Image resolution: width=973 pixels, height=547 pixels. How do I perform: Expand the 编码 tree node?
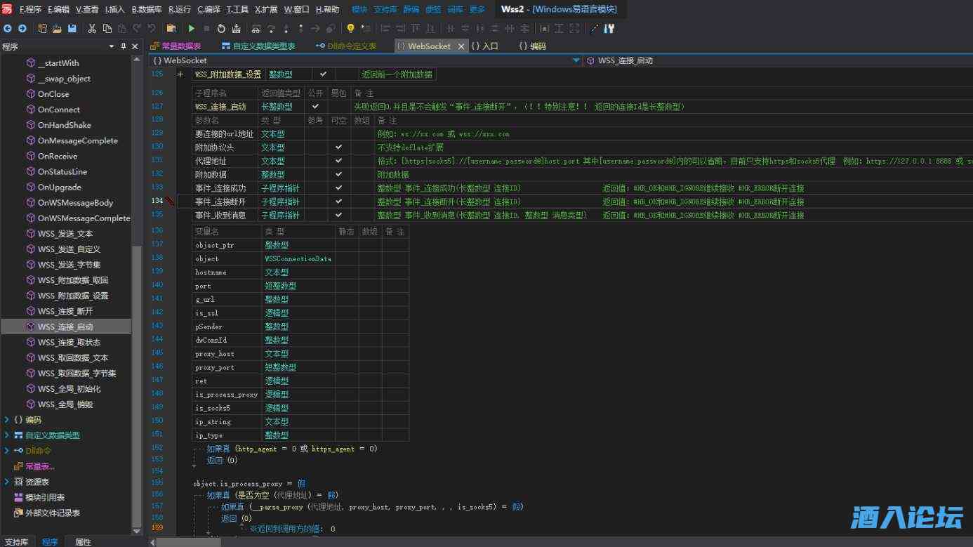(6, 420)
